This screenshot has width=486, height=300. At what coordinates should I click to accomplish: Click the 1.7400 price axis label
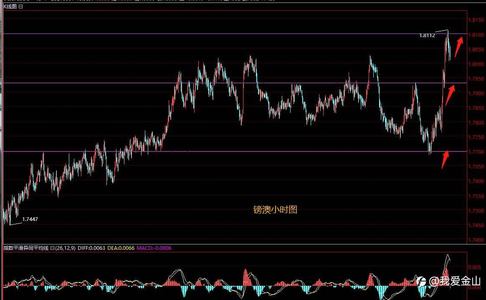476,240
